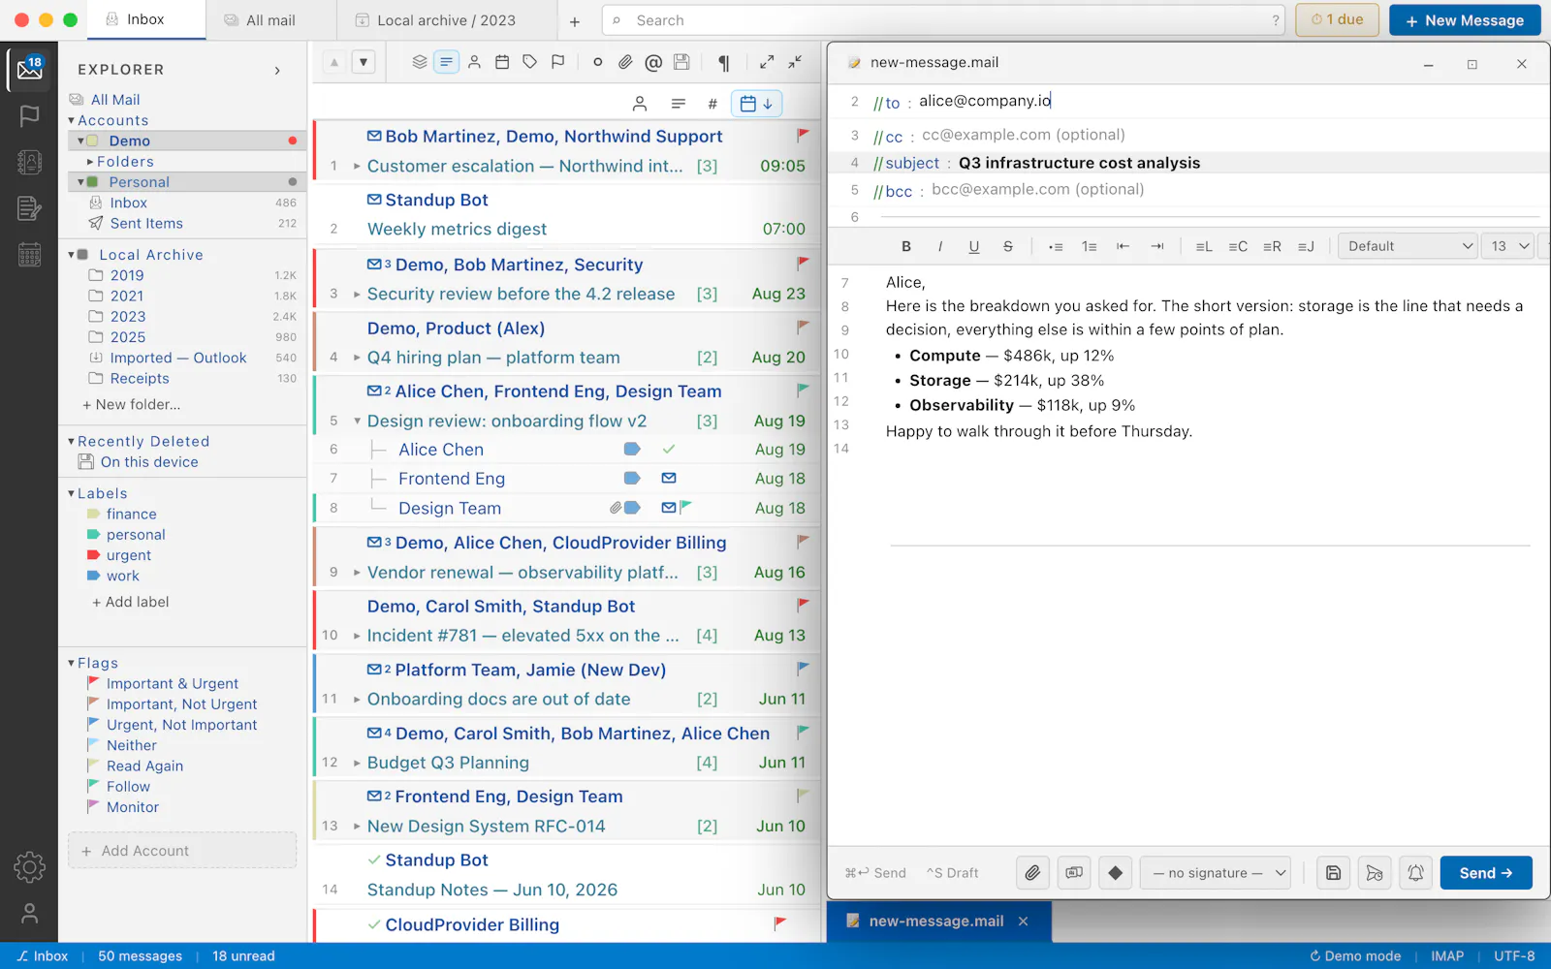Sort the message list by sender person icon
Screen dimensions: 1551x969
640,104
